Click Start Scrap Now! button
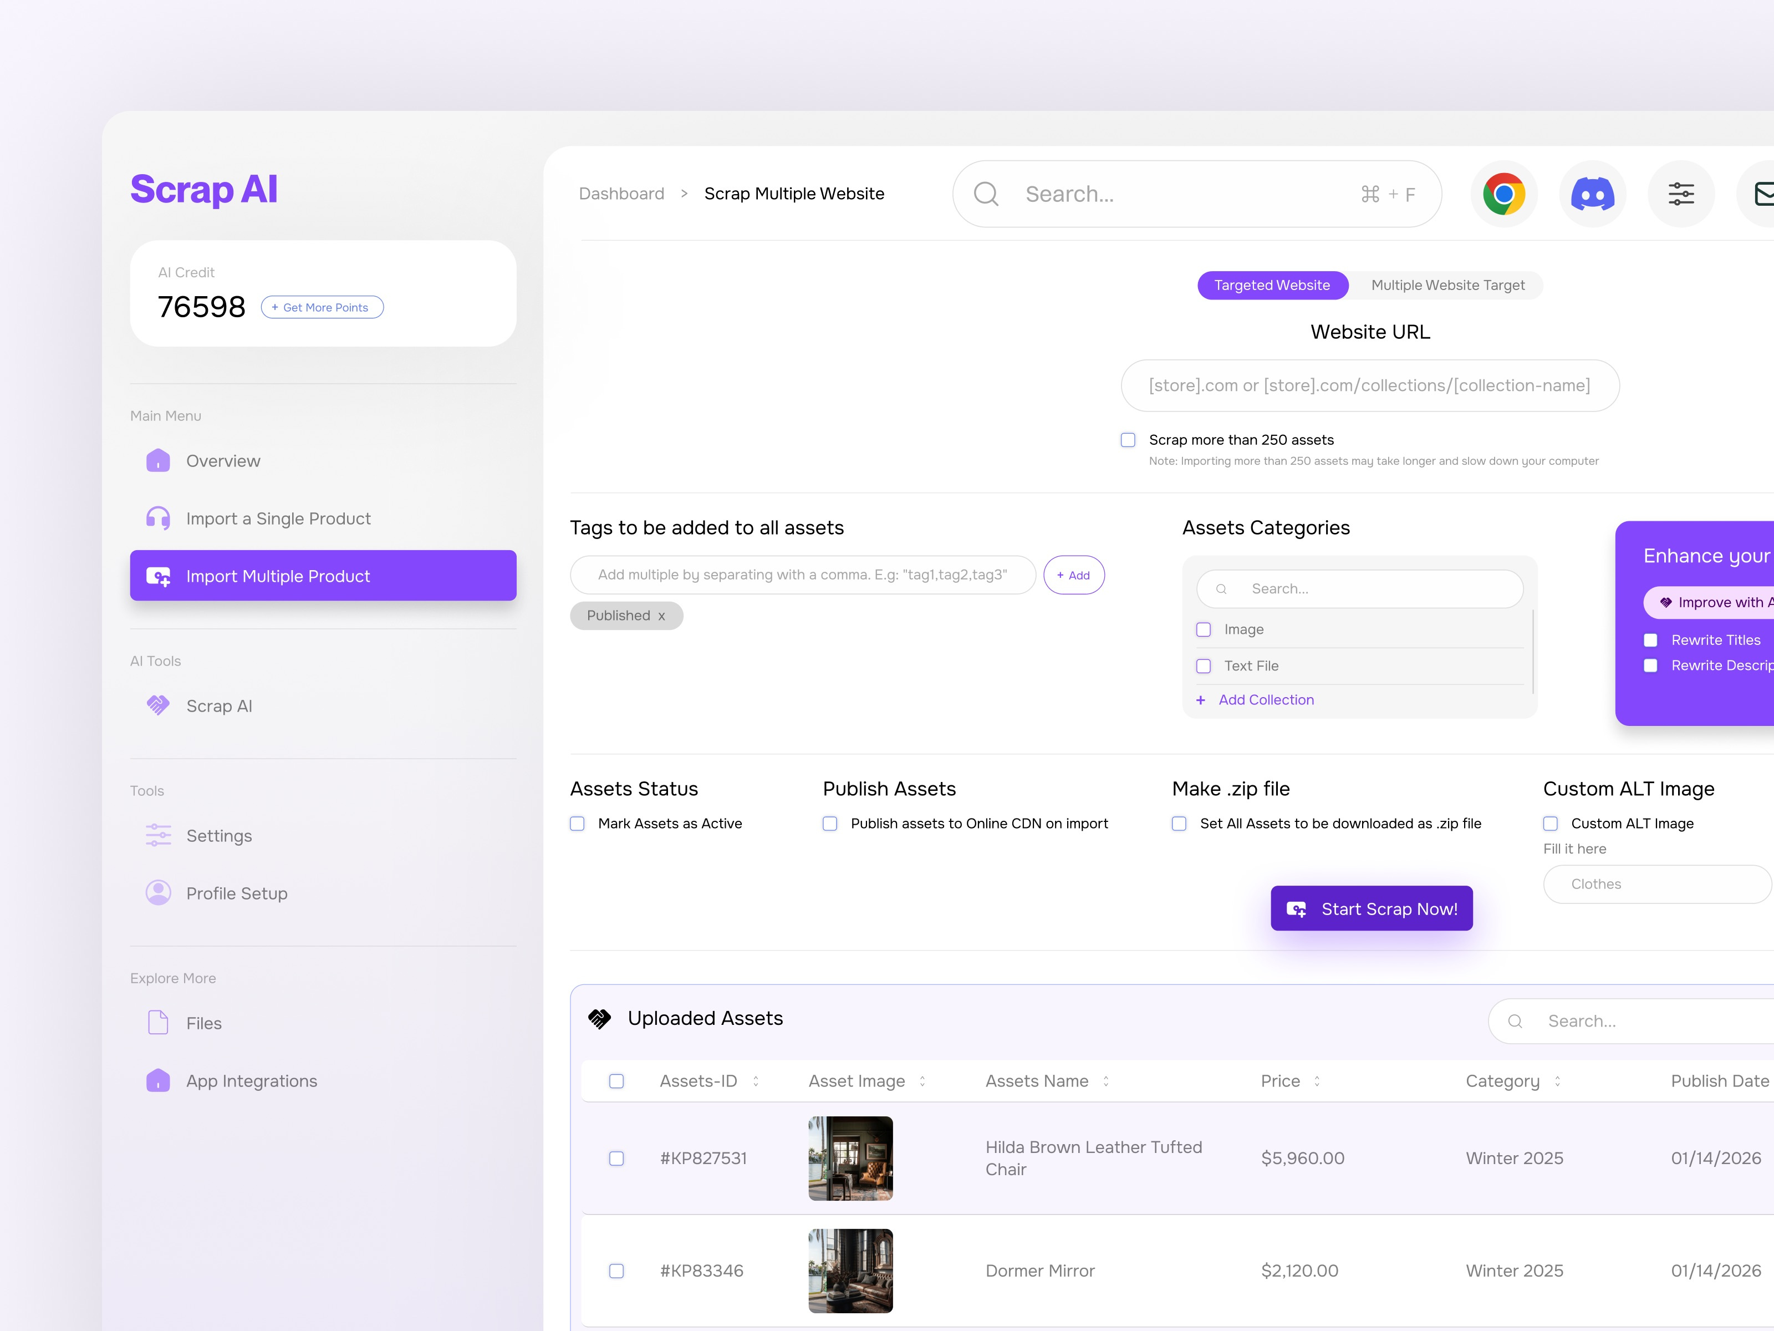 click(x=1372, y=908)
